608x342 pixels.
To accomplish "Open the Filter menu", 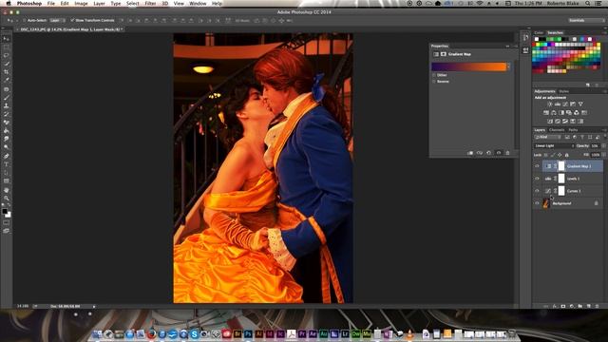I will click(x=150, y=4).
